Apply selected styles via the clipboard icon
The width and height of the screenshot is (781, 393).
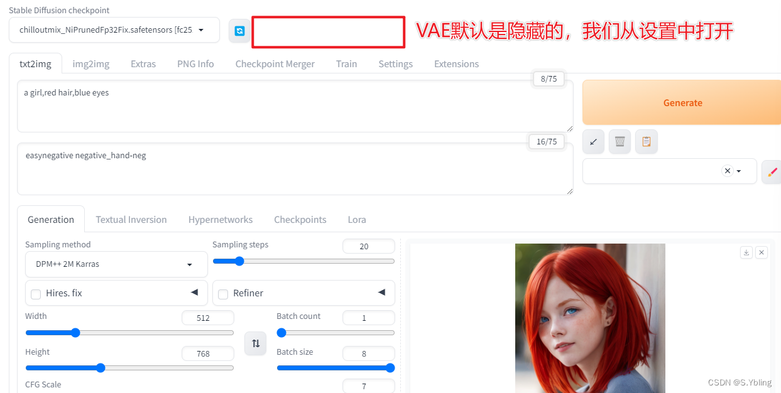tap(646, 141)
